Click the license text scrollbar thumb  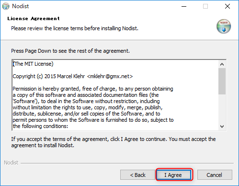click(222, 81)
